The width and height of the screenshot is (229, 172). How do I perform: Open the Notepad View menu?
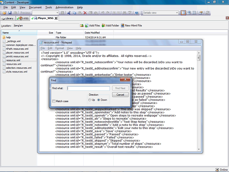click(x=70, y=48)
